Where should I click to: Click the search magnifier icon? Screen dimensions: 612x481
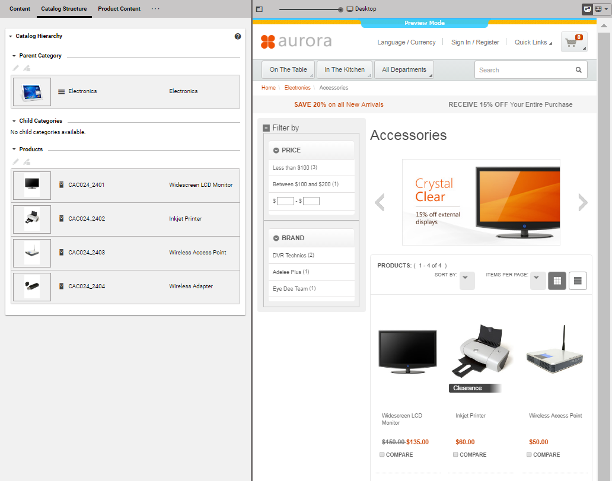[578, 69]
